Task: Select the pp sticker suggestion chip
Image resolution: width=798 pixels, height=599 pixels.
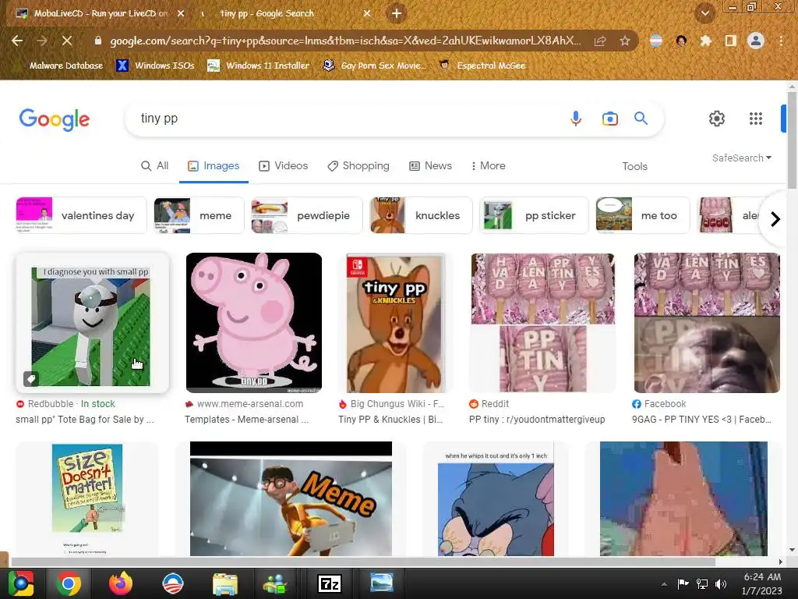Action: click(x=534, y=215)
